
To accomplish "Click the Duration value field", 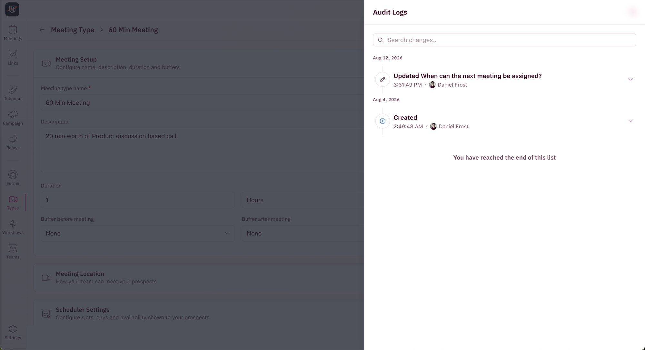I will click(138, 200).
